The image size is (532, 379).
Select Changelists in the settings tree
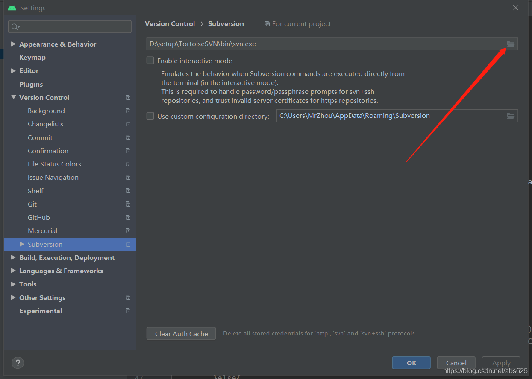coord(45,124)
